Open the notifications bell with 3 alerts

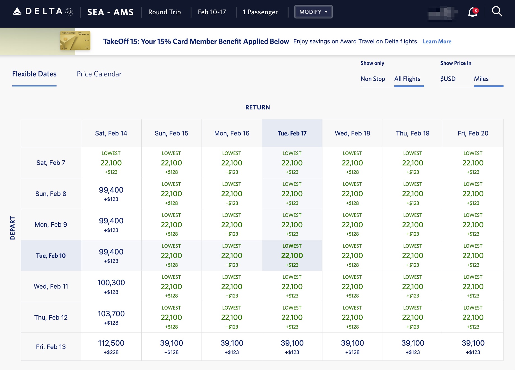click(x=472, y=12)
